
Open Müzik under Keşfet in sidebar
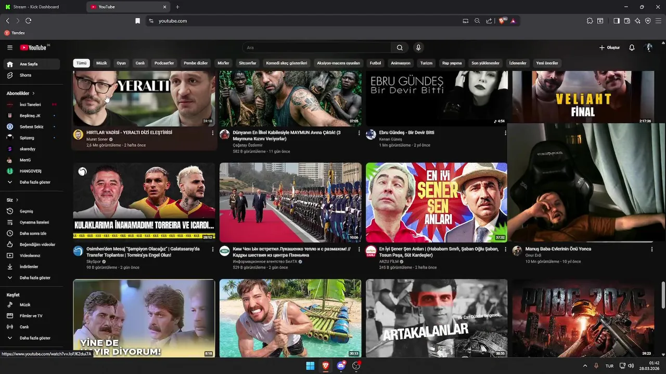(31, 305)
